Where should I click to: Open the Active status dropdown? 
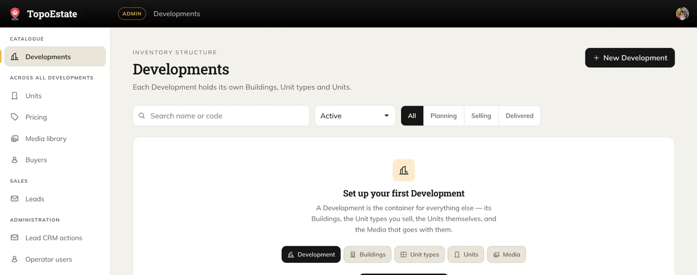tap(355, 116)
